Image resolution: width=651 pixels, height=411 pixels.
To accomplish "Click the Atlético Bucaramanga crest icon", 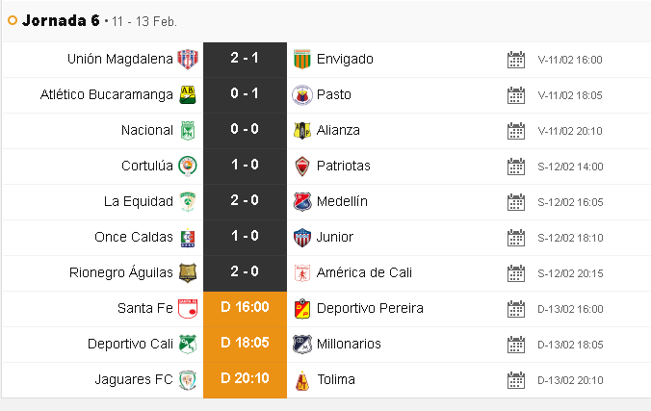I will pos(188,95).
